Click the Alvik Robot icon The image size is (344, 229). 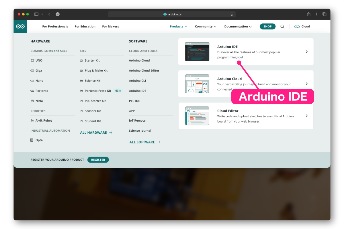pos(32,121)
